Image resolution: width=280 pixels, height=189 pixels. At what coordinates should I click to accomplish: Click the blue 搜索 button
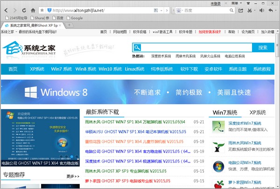pyautogui.click(x=263, y=48)
